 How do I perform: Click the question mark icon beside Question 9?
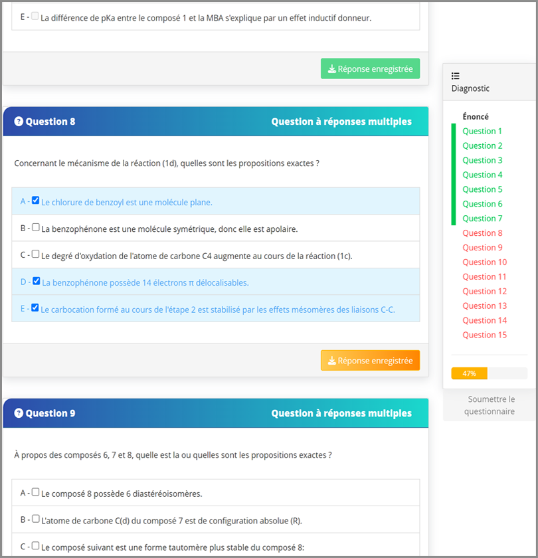19,413
